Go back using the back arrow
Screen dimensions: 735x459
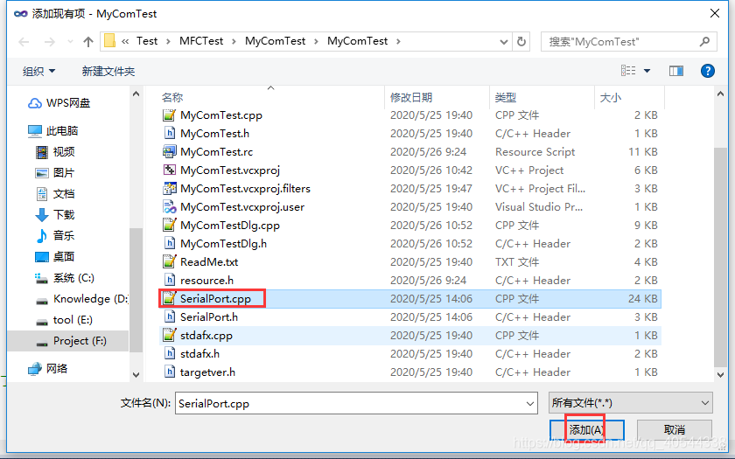point(24,42)
